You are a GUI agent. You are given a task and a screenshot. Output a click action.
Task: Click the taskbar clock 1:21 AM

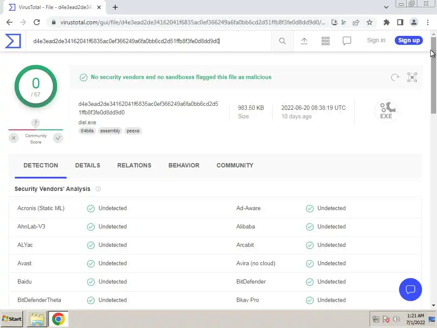click(415, 316)
